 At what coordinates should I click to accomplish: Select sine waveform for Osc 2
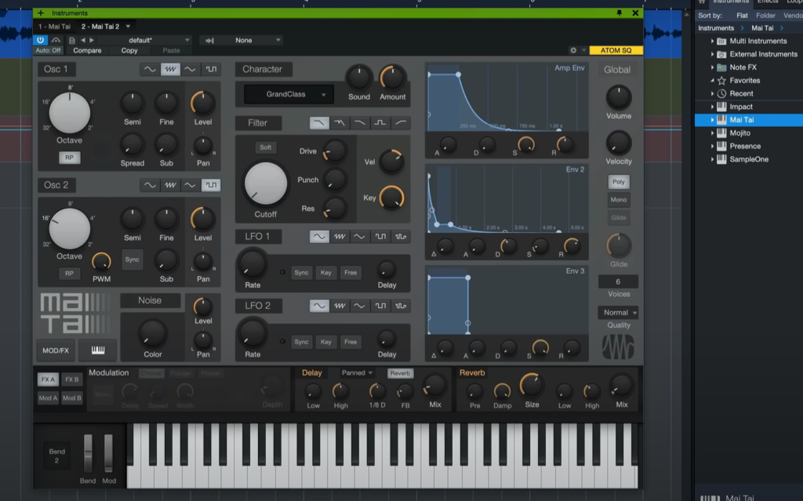click(x=150, y=185)
